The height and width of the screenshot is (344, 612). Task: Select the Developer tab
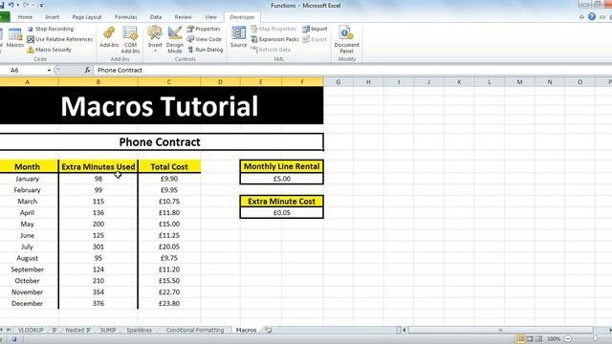pyautogui.click(x=242, y=17)
